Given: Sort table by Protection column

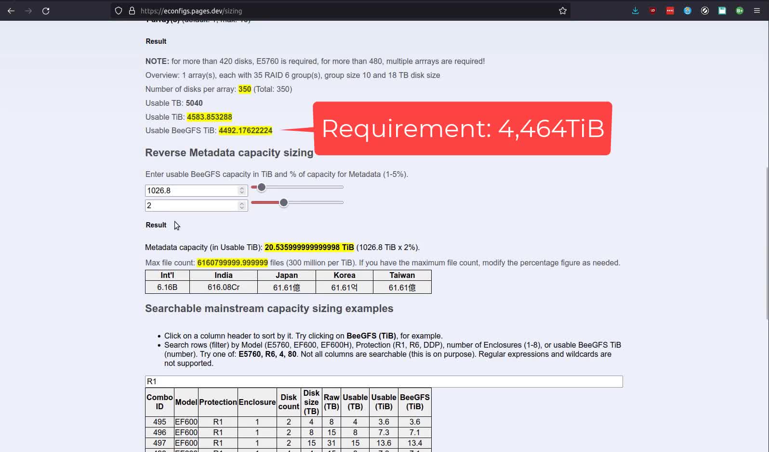Looking at the screenshot, I should [x=218, y=402].
